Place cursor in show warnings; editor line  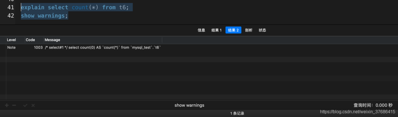click(44, 16)
